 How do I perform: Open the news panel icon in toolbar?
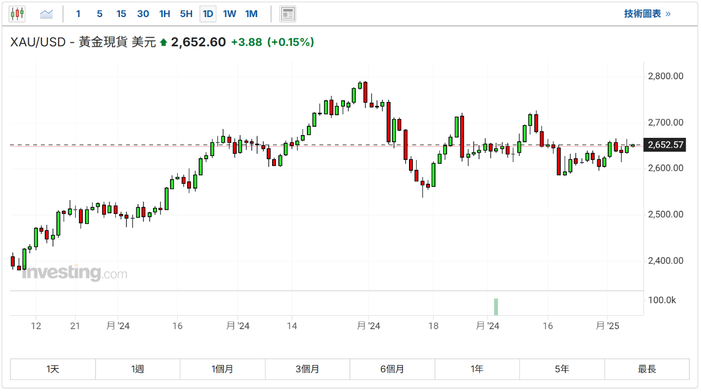[x=288, y=14]
